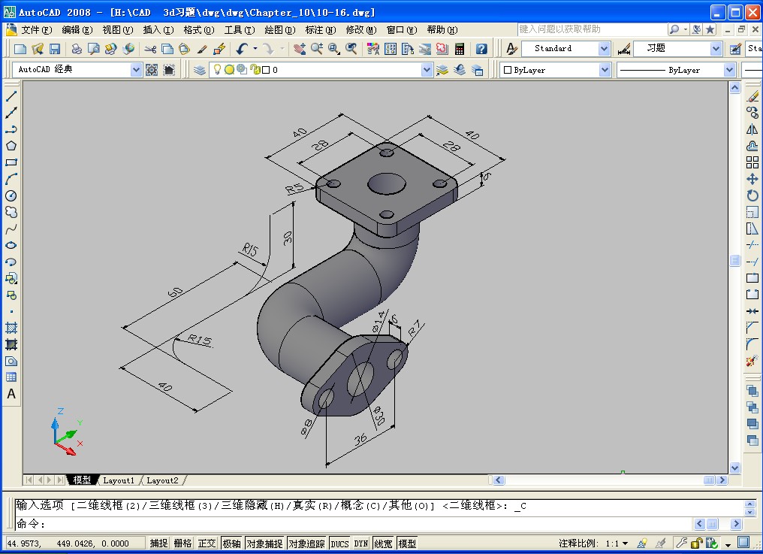Open the 文件(F) menu
Image resolution: width=763 pixels, height=554 pixels.
(x=37, y=30)
